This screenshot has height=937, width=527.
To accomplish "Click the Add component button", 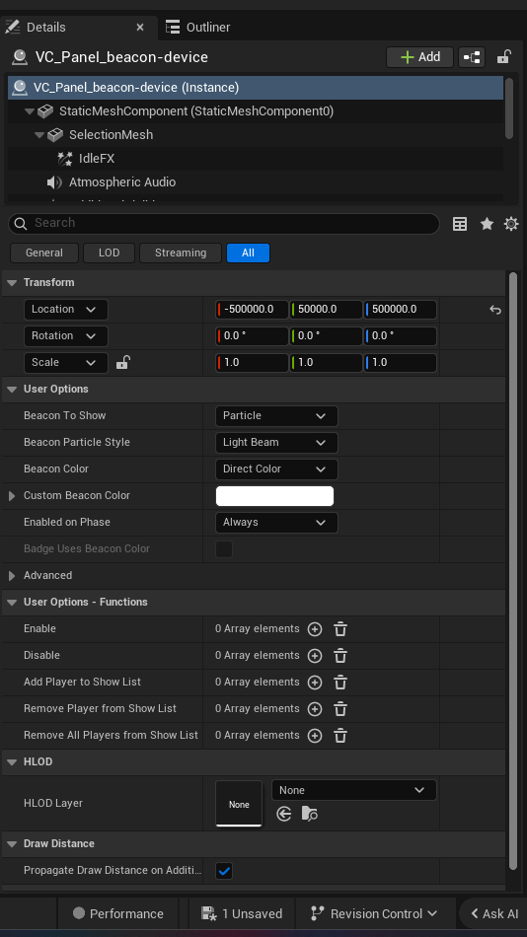I will [x=420, y=57].
